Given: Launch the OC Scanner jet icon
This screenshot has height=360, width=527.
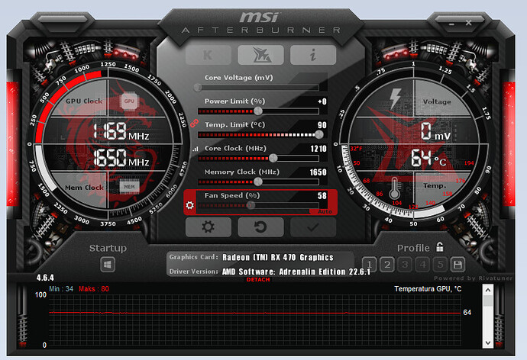Looking at the screenshot, I should click(x=260, y=55).
